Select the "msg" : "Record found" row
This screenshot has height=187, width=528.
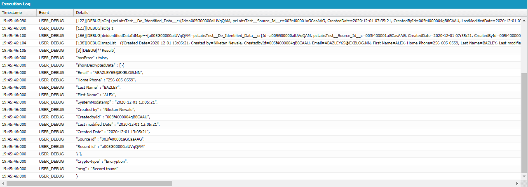[x=97, y=169]
